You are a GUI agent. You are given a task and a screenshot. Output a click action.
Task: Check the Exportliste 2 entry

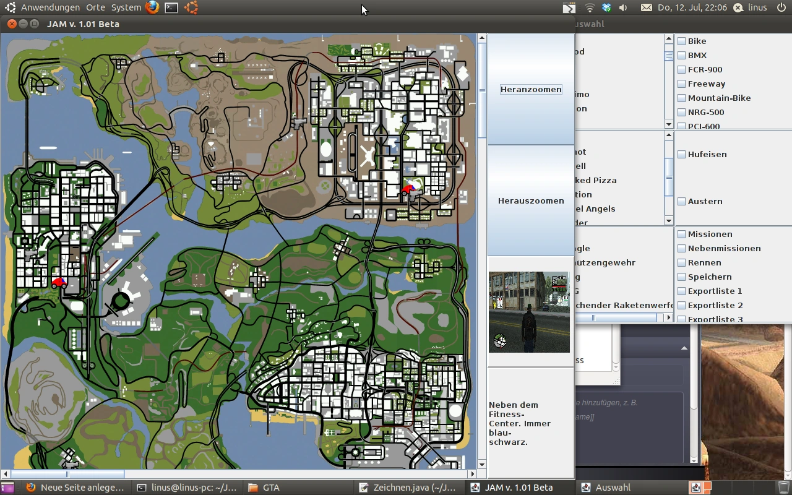[681, 305]
